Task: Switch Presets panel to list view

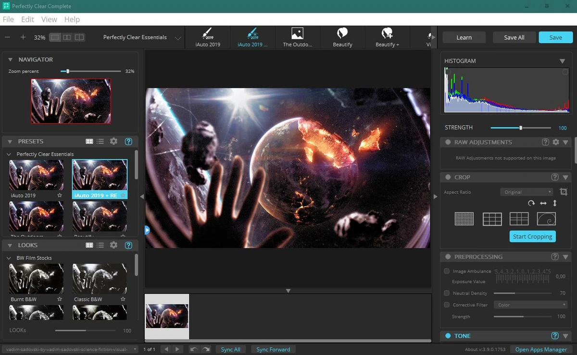Action: [100, 141]
